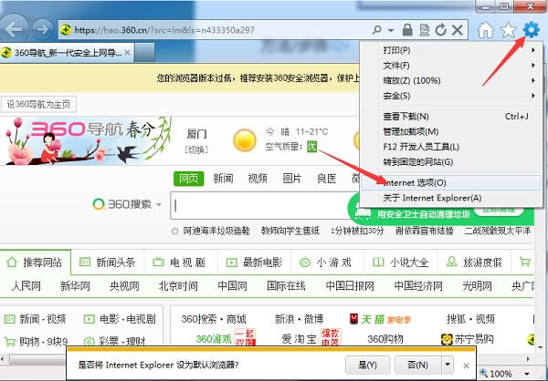Viewport: 548px width, 381px height.
Task: Click 设360导航为主页 button
Action: pos(38,104)
